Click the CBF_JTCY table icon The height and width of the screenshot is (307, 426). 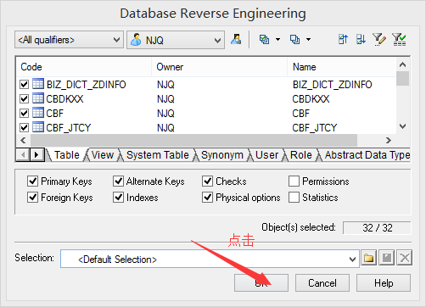(38, 127)
